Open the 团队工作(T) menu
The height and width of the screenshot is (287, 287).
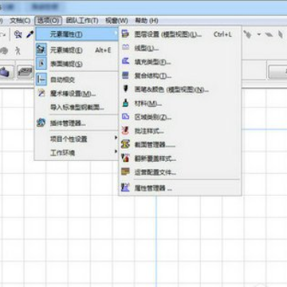pos(82,21)
